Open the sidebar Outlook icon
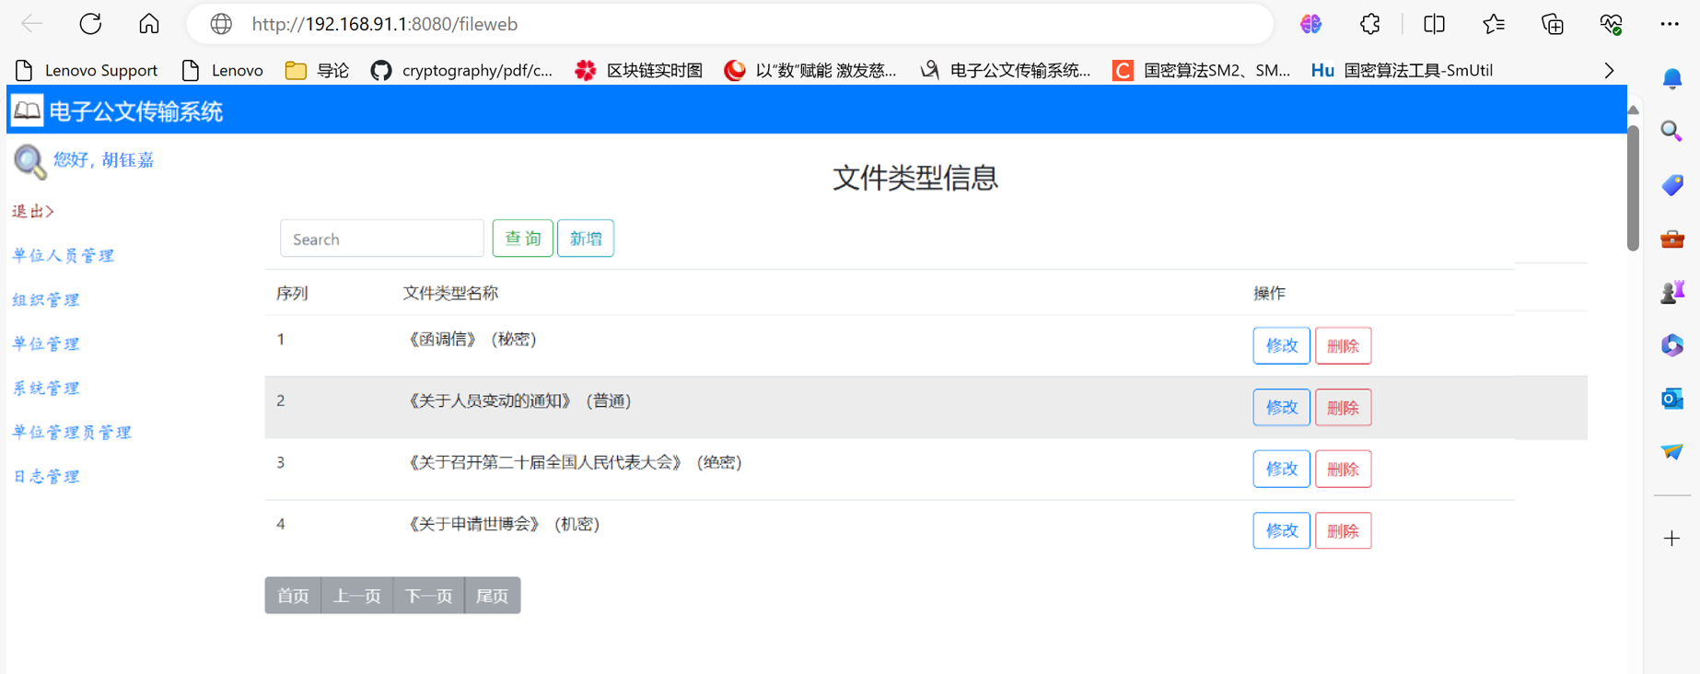This screenshot has width=1700, height=674. point(1672,399)
